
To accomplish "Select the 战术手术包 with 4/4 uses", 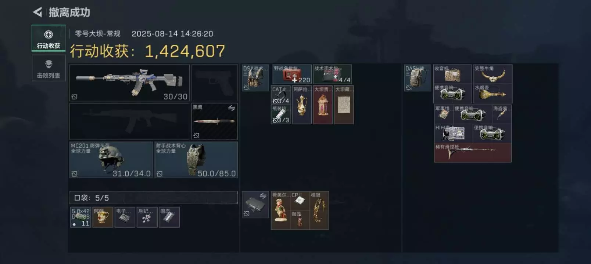I will pos(332,74).
